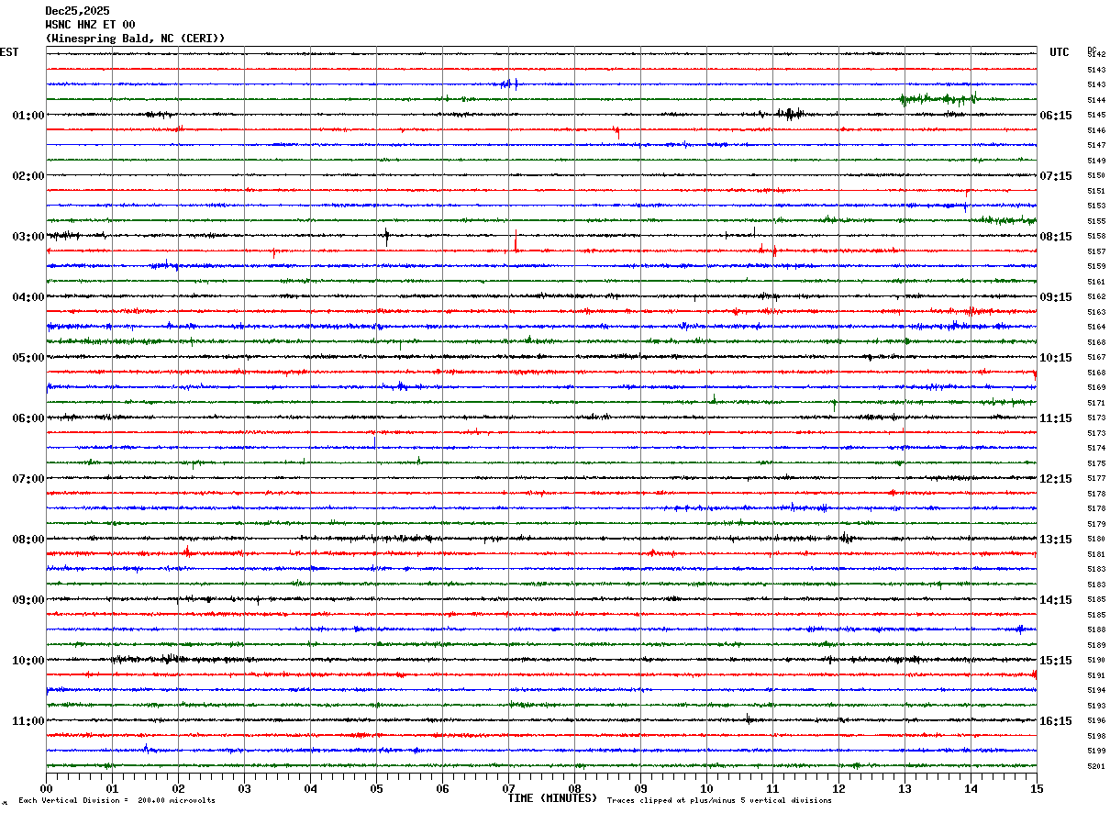Click the DC offset value 5155
The height and width of the screenshot is (813, 1110).
(1096, 221)
